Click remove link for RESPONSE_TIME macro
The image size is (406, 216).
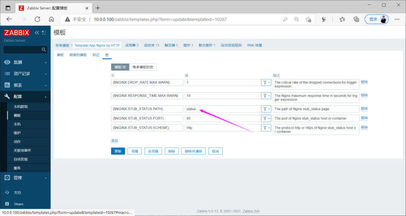coord(364,95)
